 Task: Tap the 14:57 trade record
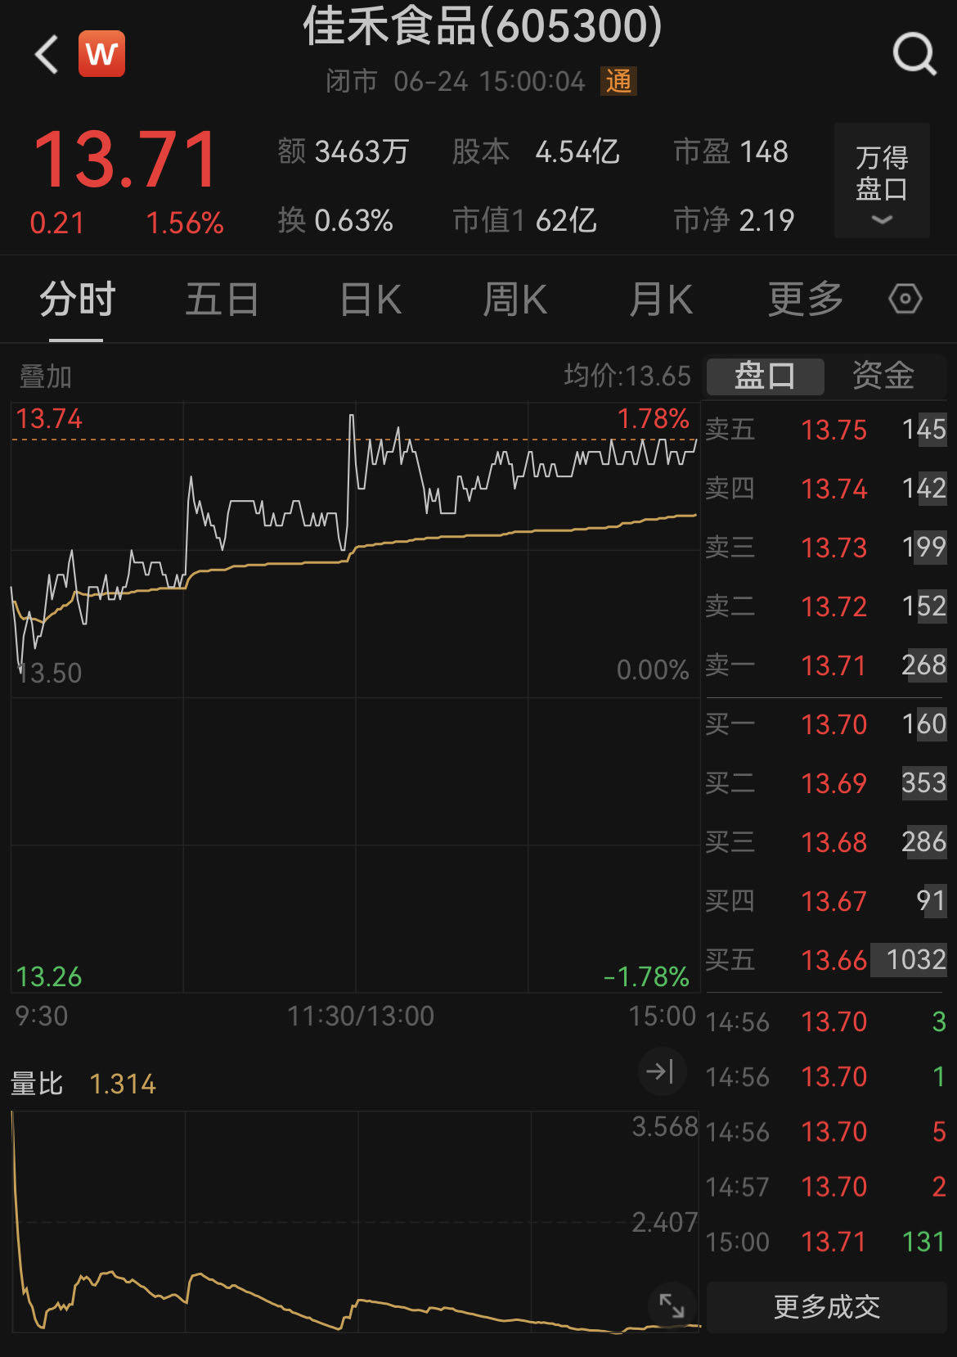click(826, 1187)
